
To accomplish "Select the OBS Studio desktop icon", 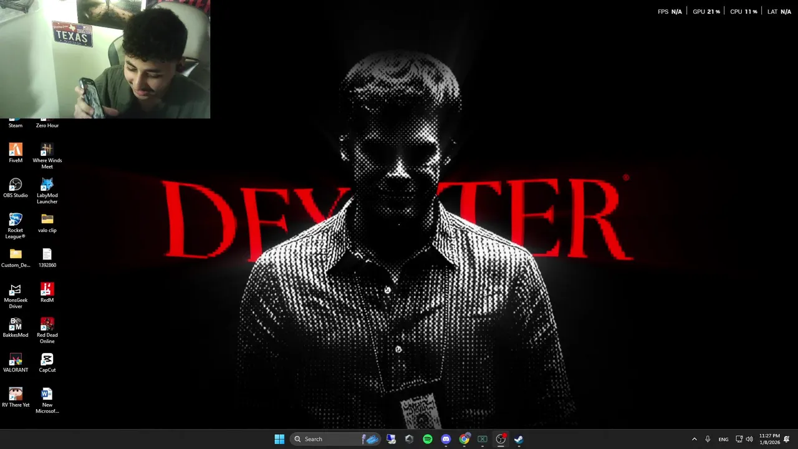I will (16, 188).
